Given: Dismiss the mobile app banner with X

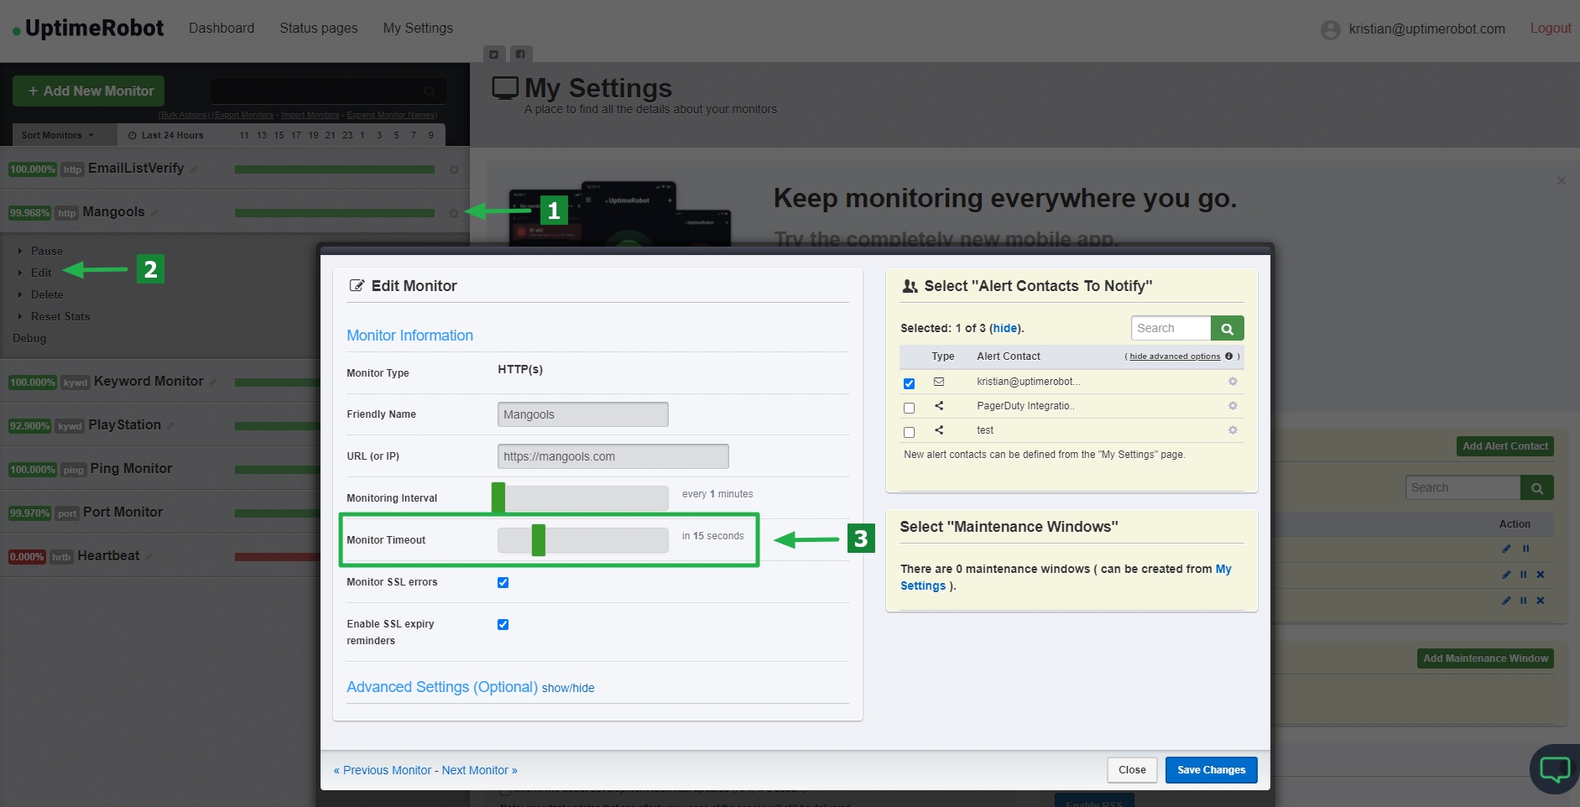Looking at the screenshot, I should pyautogui.click(x=1562, y=180).
